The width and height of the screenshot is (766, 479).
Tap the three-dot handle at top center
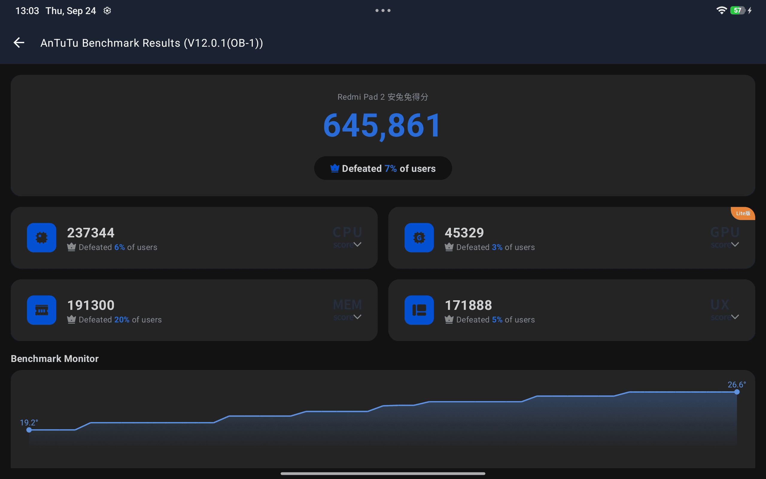383,10
